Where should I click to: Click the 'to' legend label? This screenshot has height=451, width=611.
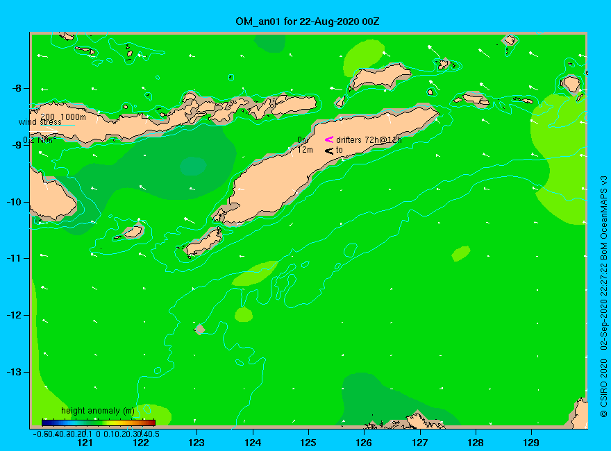tap(340, 150)
